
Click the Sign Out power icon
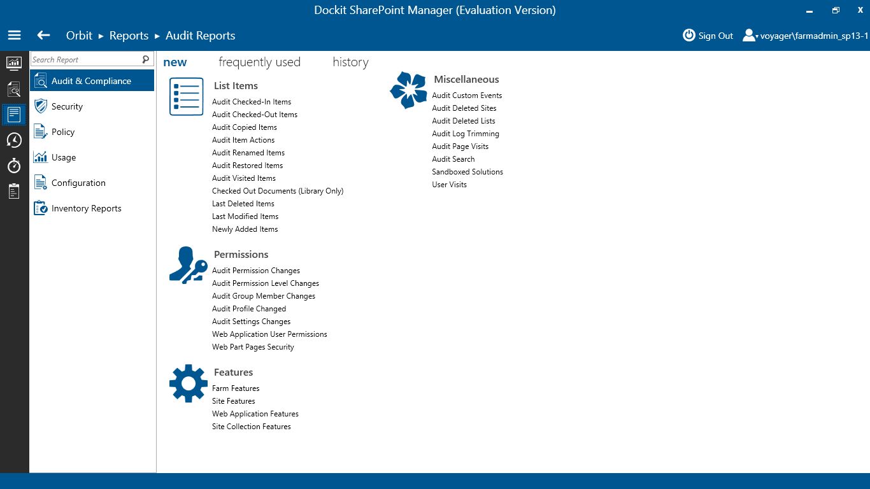tap(689, 36)
